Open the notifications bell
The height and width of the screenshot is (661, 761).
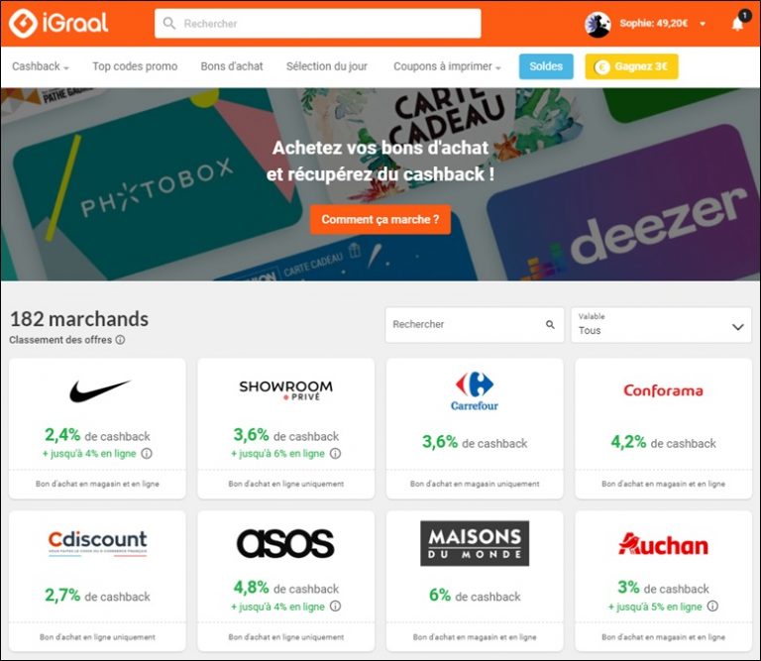(x=737, y=24)
